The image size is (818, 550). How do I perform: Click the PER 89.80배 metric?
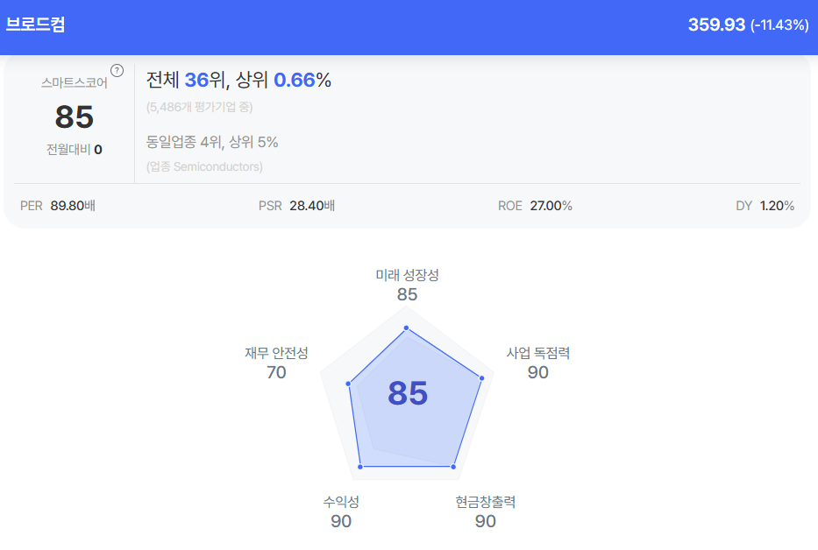pyautogui.click(x=58, y=206)
